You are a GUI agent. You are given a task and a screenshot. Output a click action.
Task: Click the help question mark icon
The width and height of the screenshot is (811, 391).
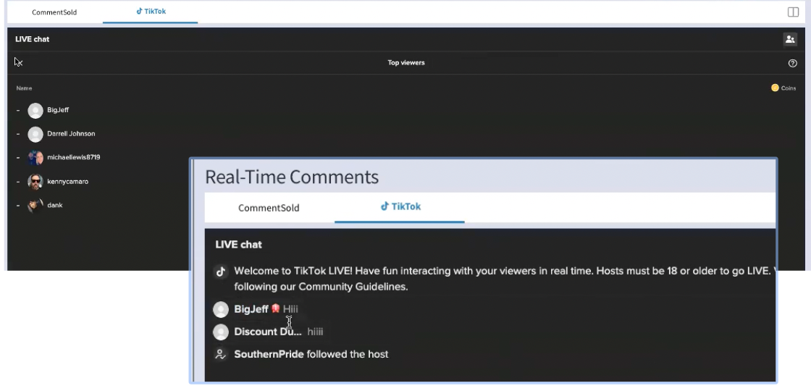click(x=792, y=63)
